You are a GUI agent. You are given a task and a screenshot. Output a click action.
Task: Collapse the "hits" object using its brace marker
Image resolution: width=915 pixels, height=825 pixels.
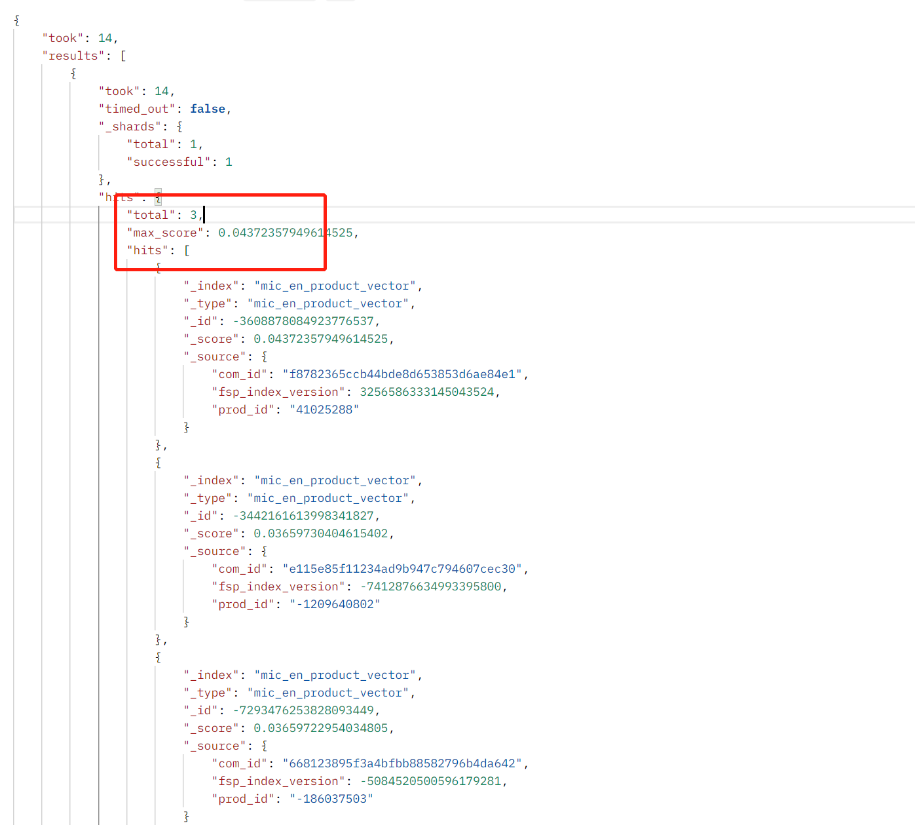[x=158, y=197]
